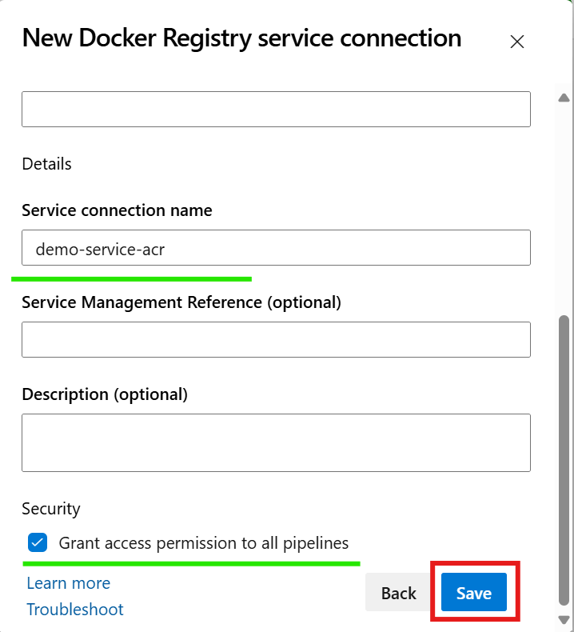
Task: Click the scrollbar up arrow
Action: (x=564, y=98)
